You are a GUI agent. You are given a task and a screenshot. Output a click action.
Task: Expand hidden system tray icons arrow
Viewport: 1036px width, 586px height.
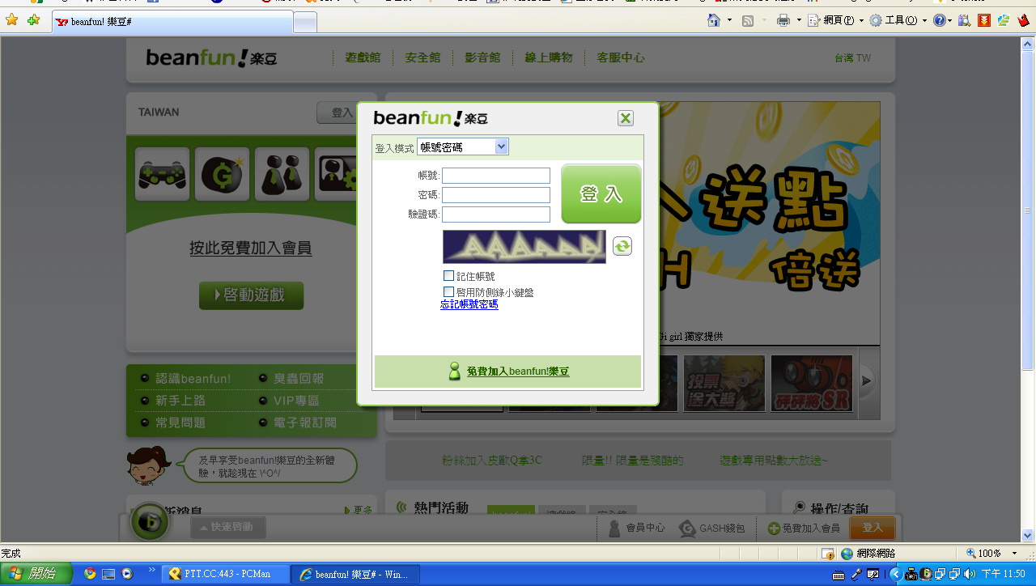[896, 574]
